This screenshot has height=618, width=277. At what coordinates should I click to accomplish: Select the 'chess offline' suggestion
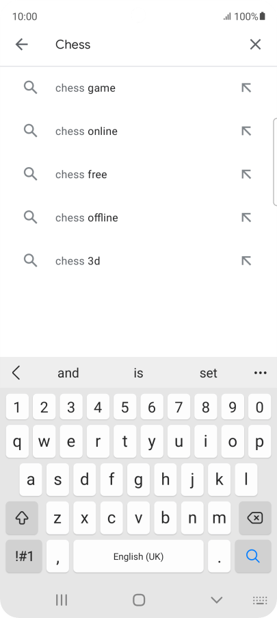(138, 218)
